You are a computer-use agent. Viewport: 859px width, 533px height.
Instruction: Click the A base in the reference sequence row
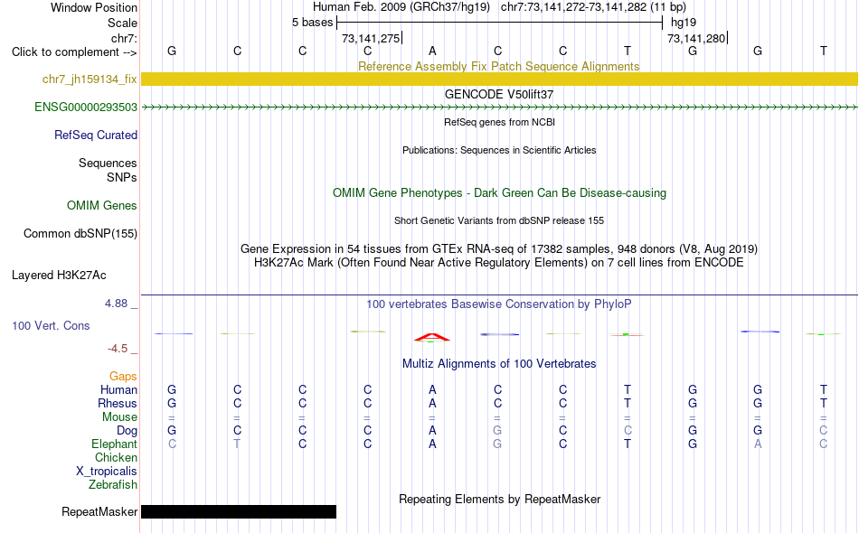(x=432, y=51)
